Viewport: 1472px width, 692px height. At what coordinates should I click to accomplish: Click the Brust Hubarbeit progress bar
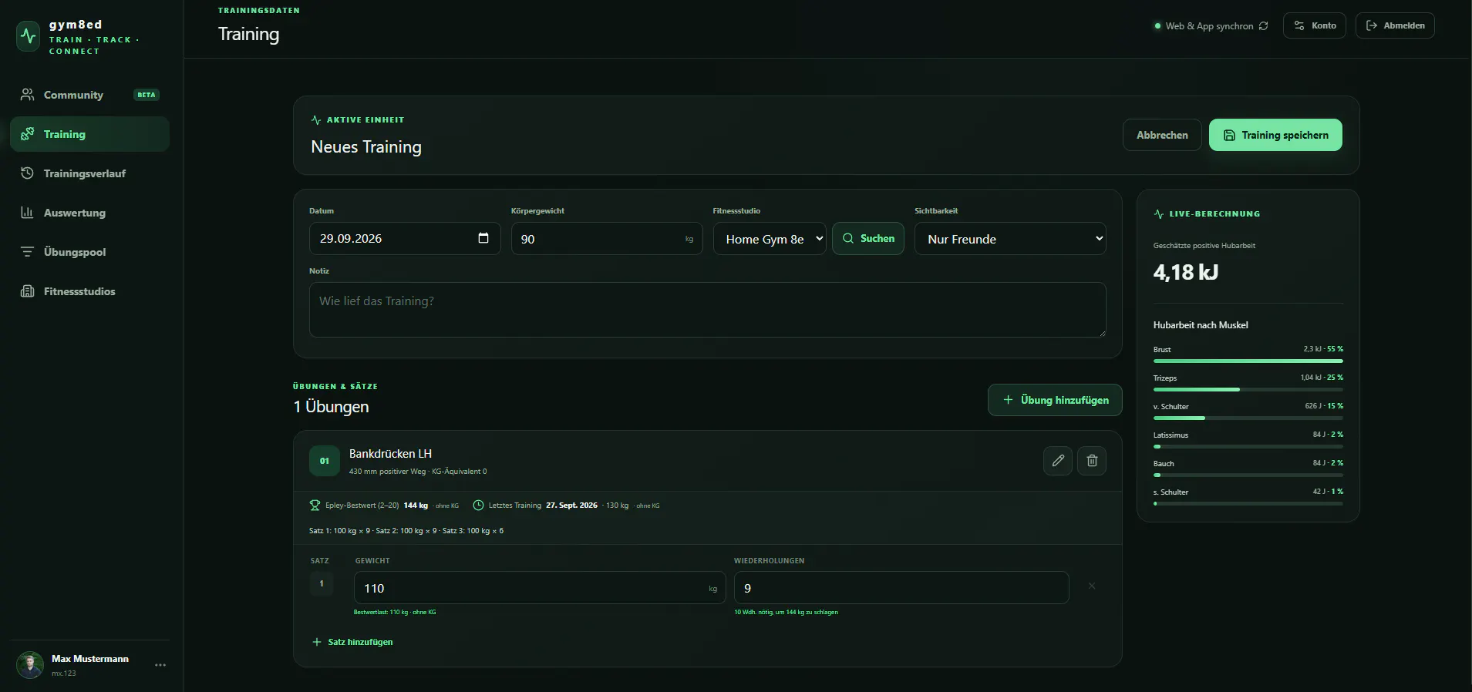(x=1248, y=361)
